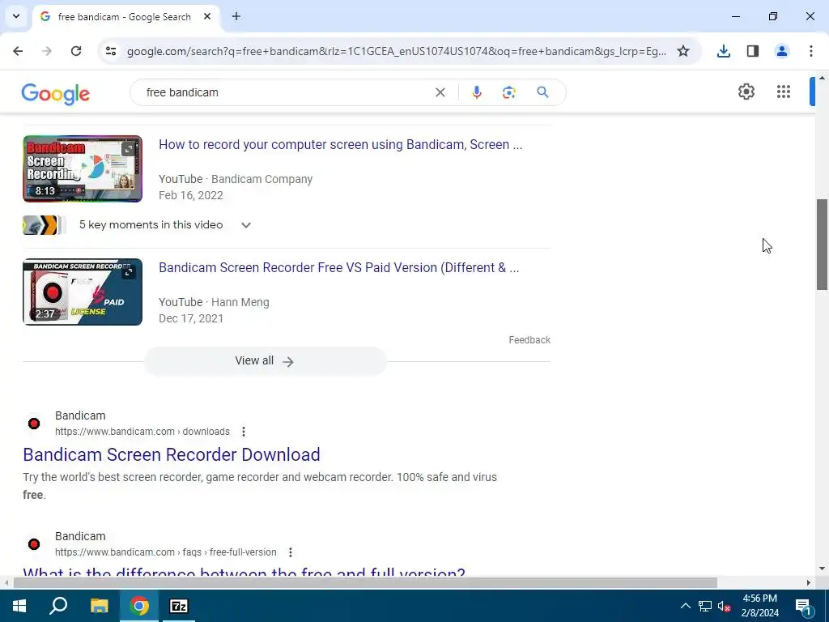
Task: Click the Feedback link
Action: click(529, 340)
